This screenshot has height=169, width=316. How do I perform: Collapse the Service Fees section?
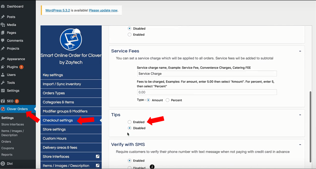300,51
